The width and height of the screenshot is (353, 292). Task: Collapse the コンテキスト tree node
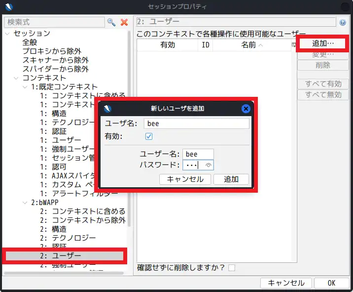click(x=16, y=78)
